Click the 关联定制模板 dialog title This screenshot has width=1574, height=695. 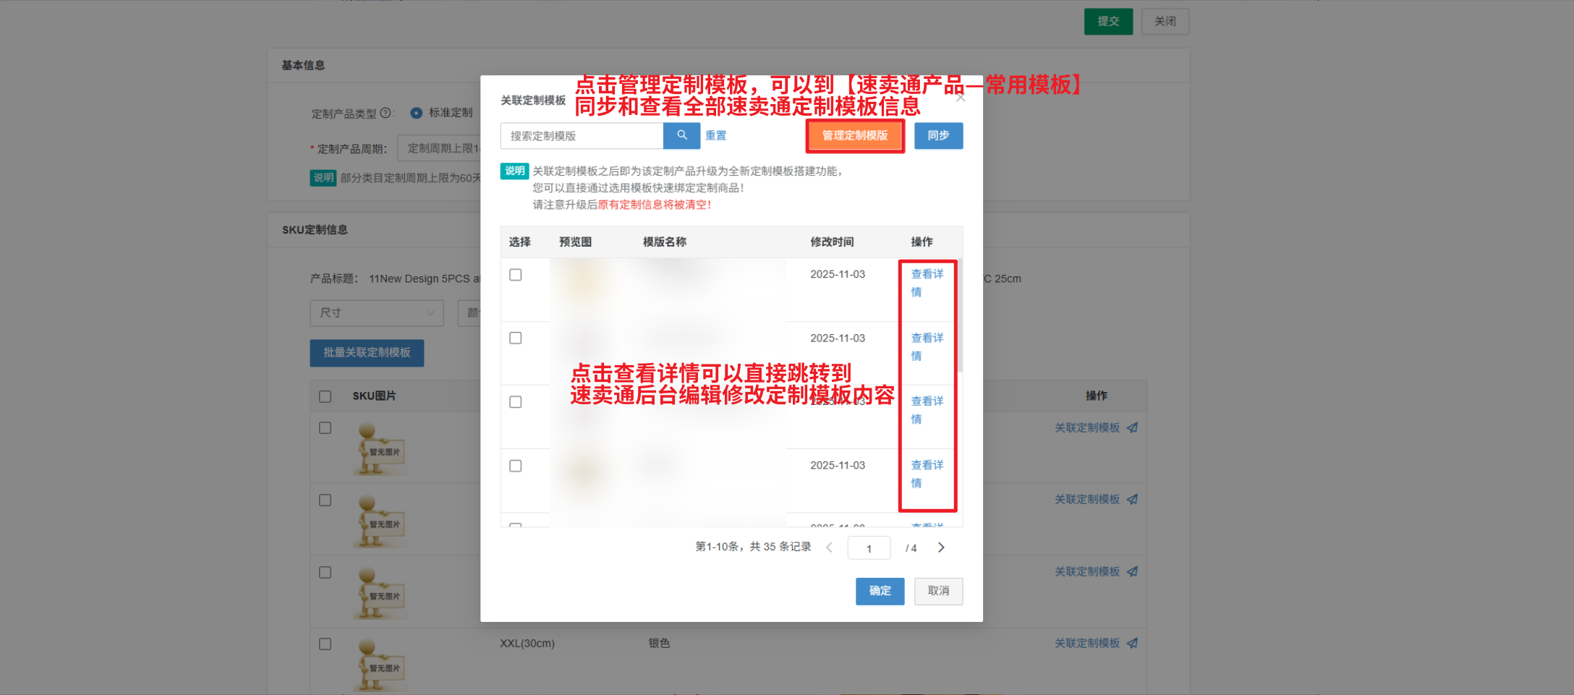tap(533, 100)
